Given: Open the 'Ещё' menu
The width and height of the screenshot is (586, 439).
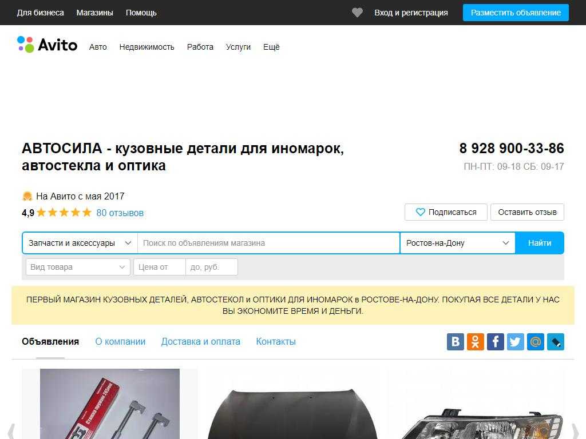Looking at the screenshot, I should coord(271,47).
